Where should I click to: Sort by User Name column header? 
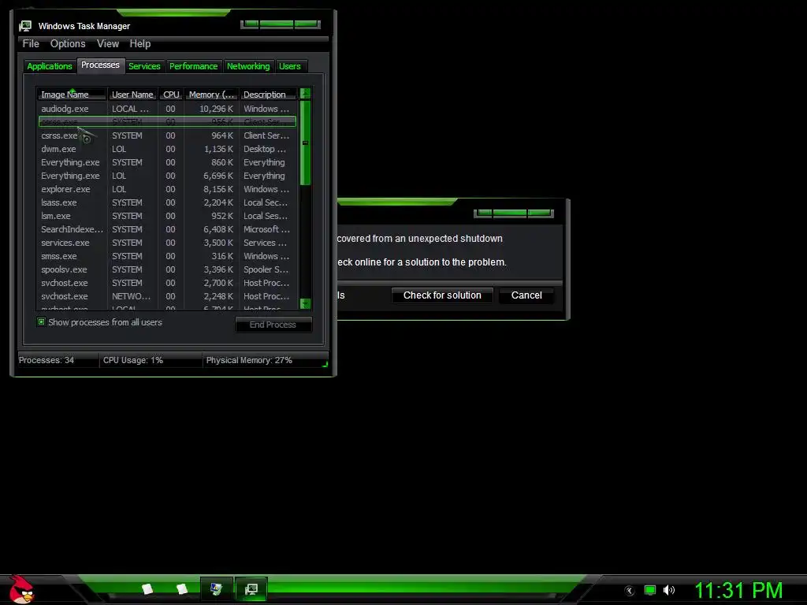coord(132,95)
